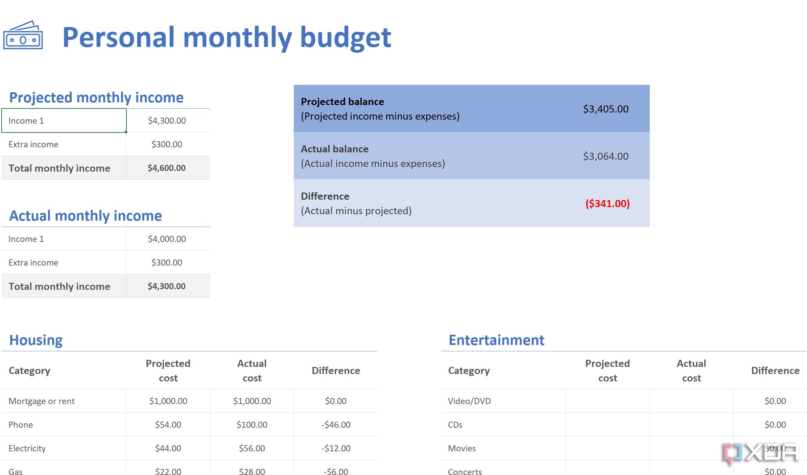The height and width of the screenshot is (475, 807).
Task: Select the Personal monthly budget title
Action: point(227,37)
